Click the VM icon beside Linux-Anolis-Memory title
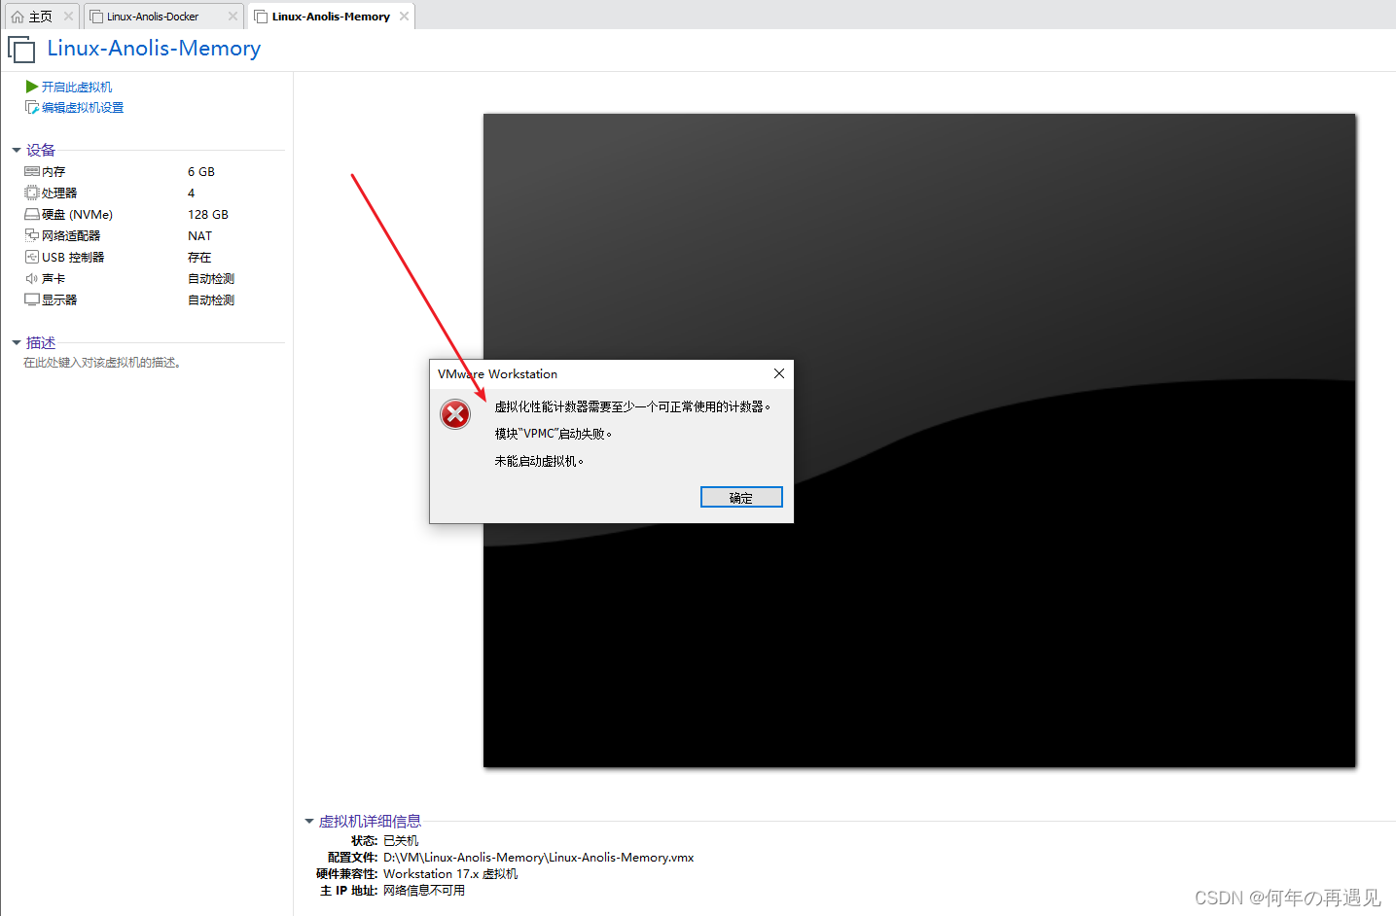 (21, 49)
